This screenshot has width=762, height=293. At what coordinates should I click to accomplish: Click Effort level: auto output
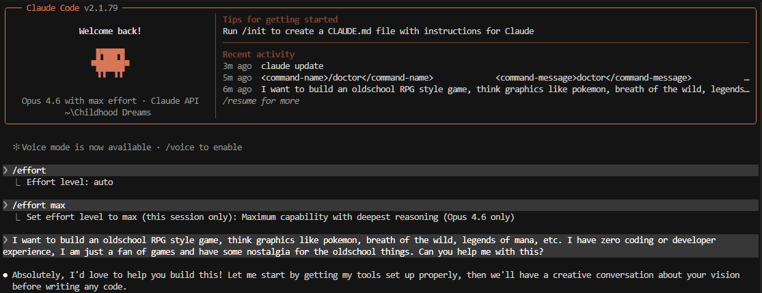pyautogui.click(x=70, y=183)
